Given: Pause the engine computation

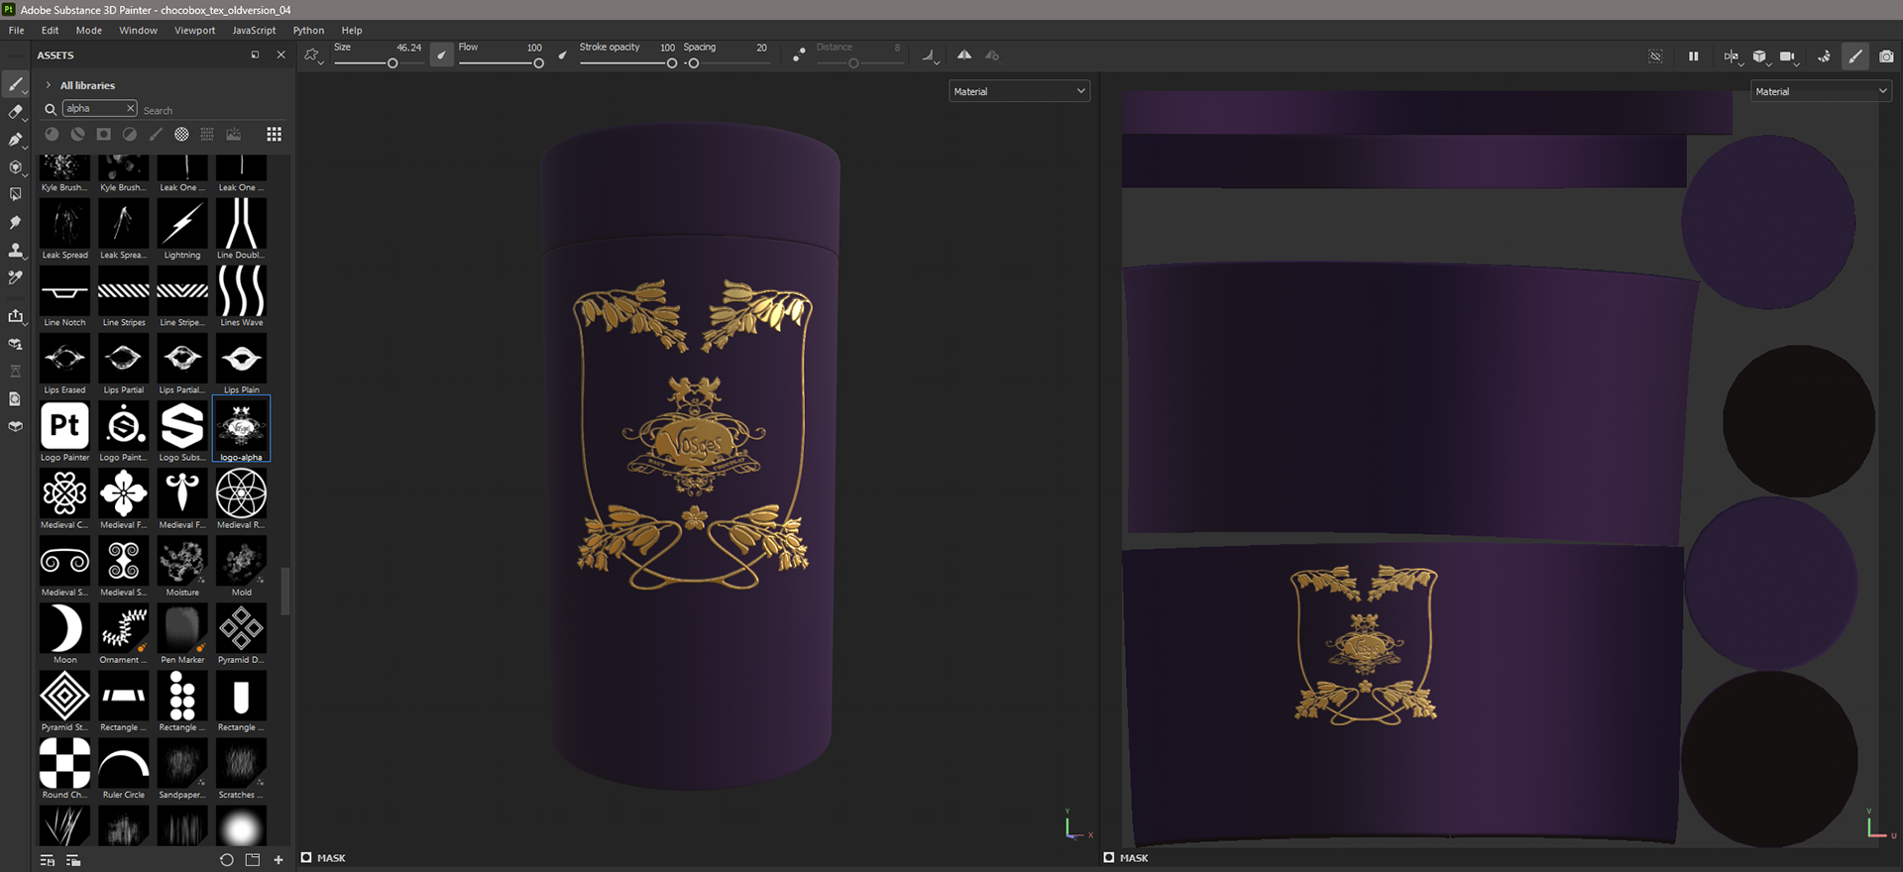Looking at the screenshot, I should (1693, 56).
